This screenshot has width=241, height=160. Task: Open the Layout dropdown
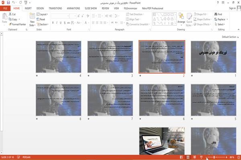coord(42,14)
